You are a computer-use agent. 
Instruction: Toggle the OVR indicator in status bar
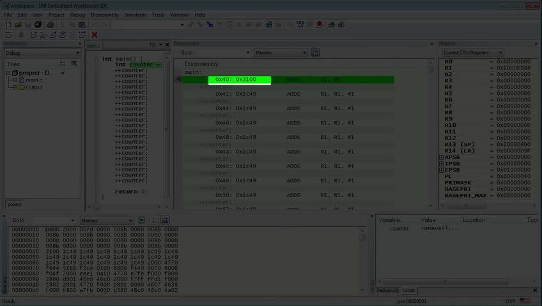click(x=510, y=301)
